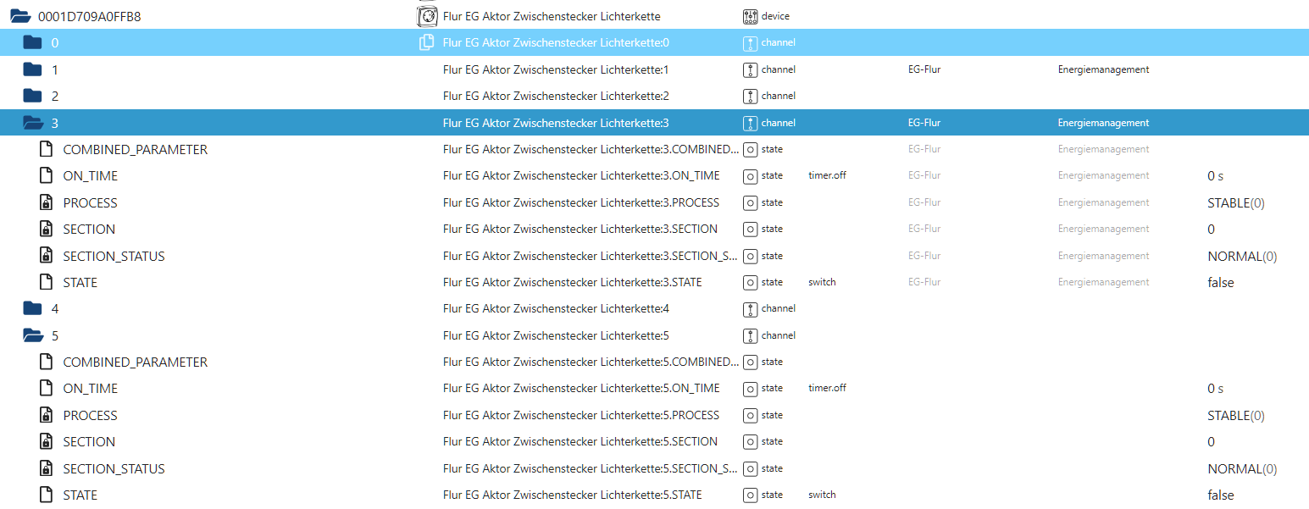Click the channel type icon in row 3
The image size is (1309, 509).
click(750, 123)
